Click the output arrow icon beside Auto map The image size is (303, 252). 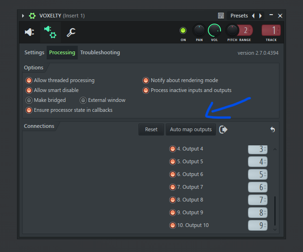tap(223, 129)
